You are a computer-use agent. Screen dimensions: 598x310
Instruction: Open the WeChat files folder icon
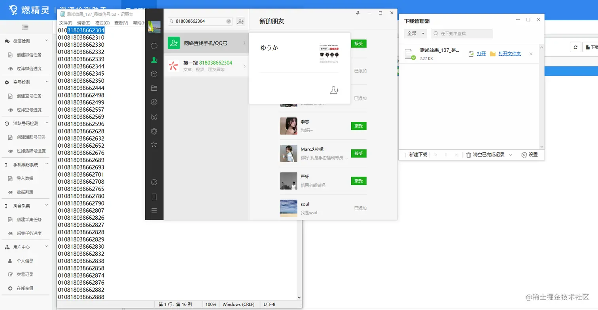tap(154, 88)
